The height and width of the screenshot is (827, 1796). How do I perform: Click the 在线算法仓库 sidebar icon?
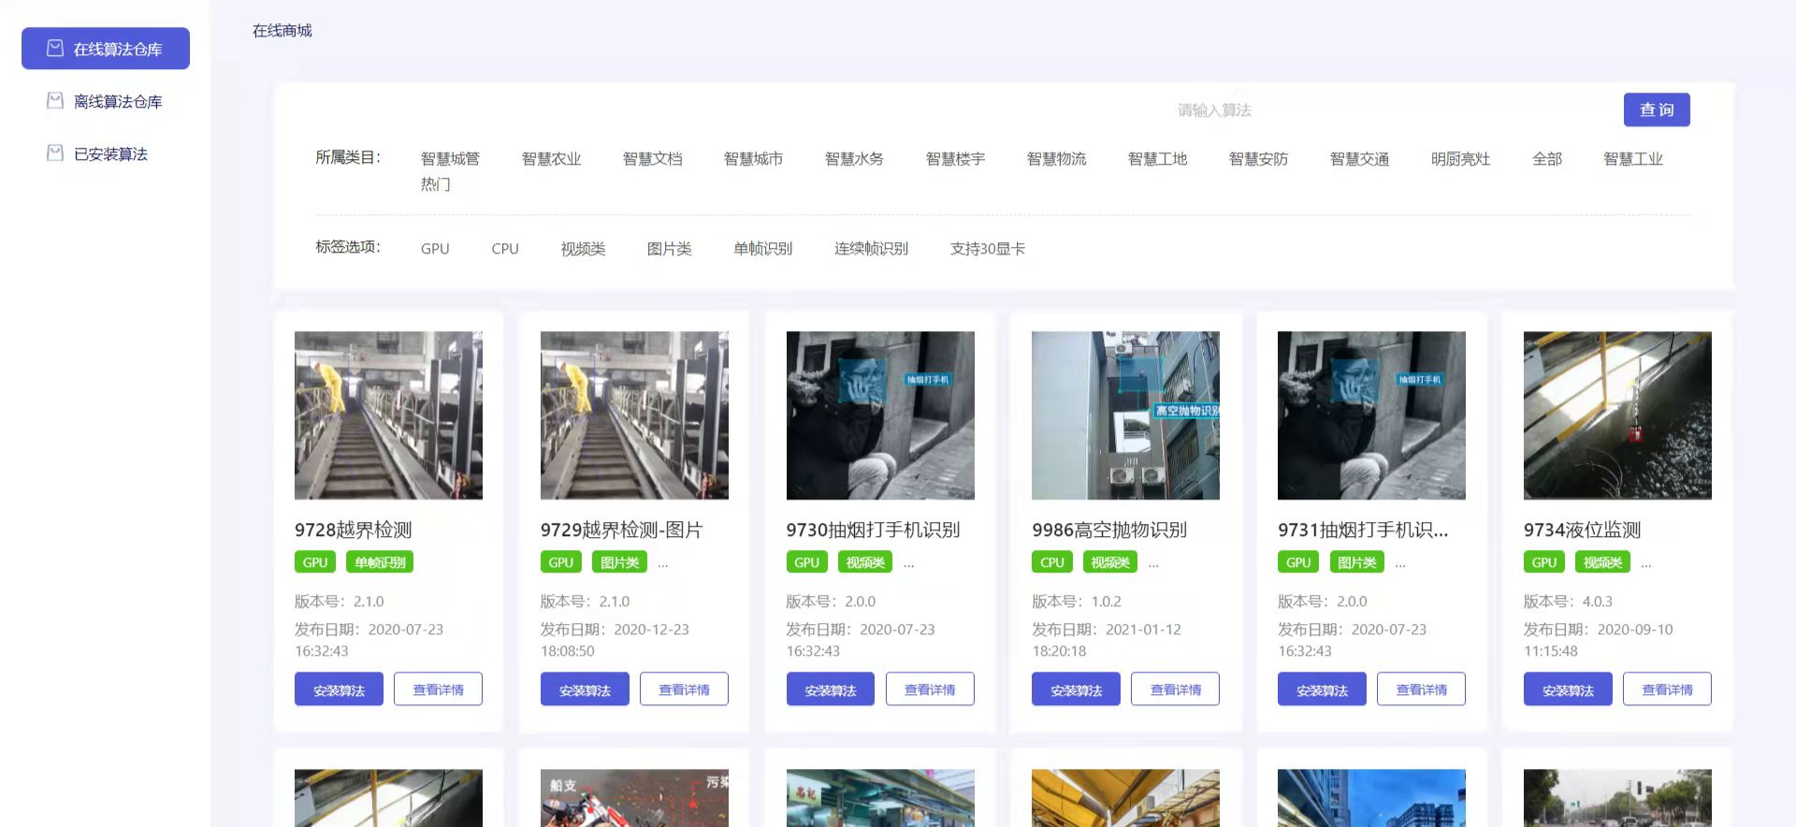click(55, 48)
